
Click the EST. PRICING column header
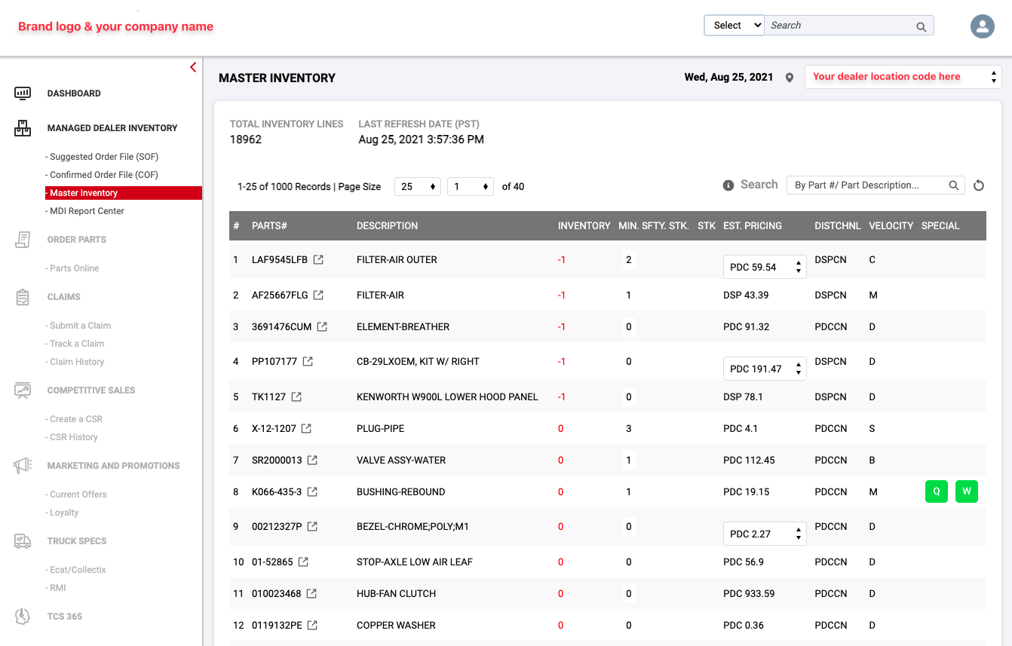[x=753, y=226]
